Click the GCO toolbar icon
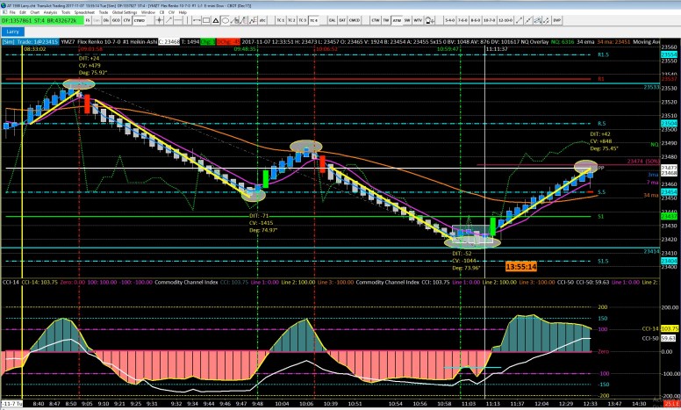Image resolution: width=681 pixels, height=410 pixels. 116,20
